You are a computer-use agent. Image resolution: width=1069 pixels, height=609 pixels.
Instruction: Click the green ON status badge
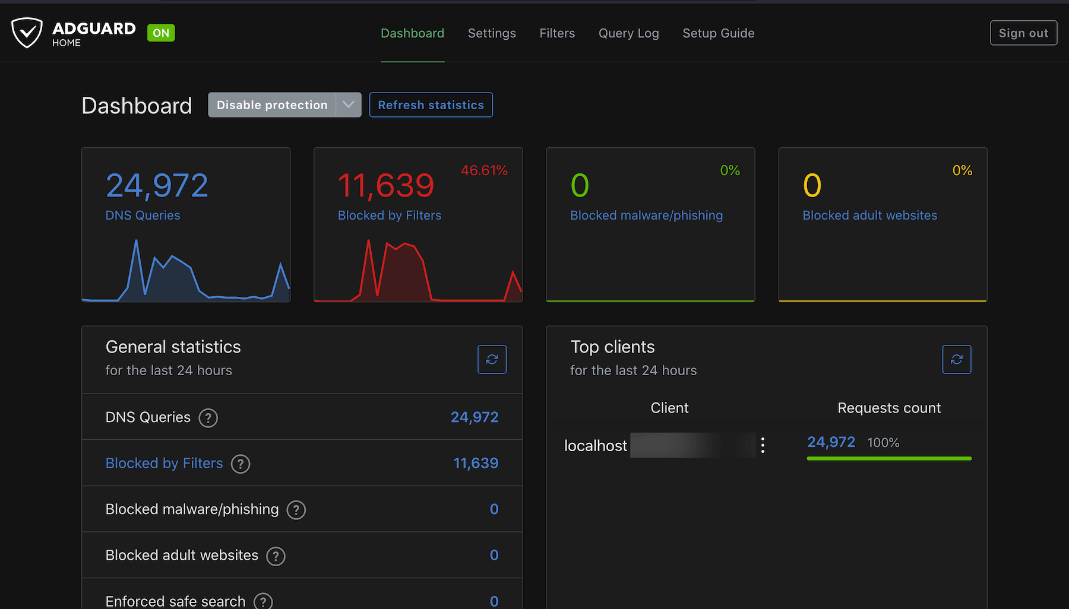(x=161, y=33)
